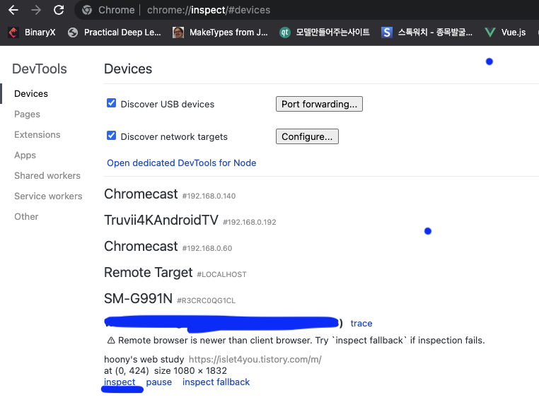The image size is (539, 412).
Task: Select Extensions in the DevTools sidebar
Action: pos(37,134)
